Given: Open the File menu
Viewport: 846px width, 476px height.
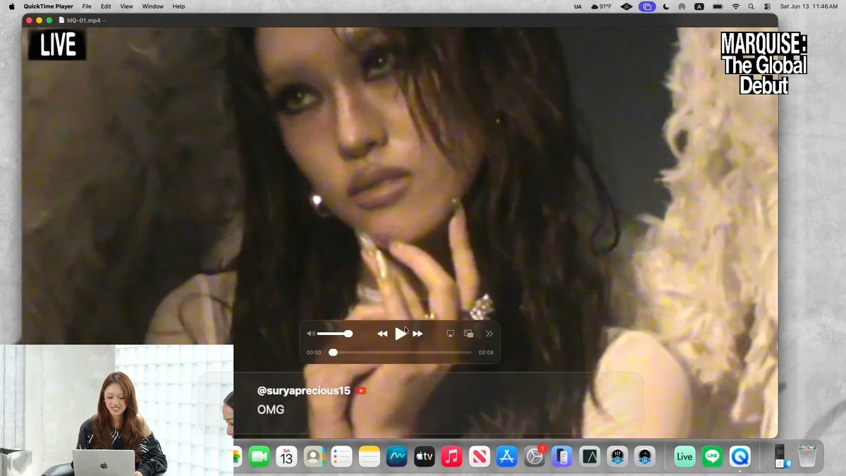Looking at the screenshot, I should 87,6.
